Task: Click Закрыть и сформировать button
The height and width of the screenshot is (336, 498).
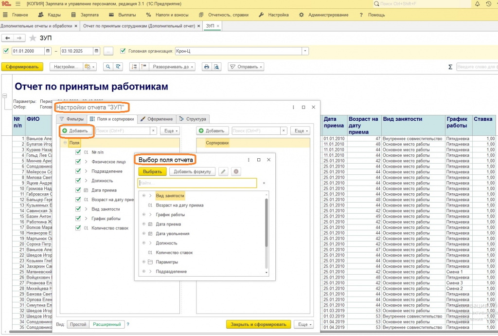Action: coord(258,324)
